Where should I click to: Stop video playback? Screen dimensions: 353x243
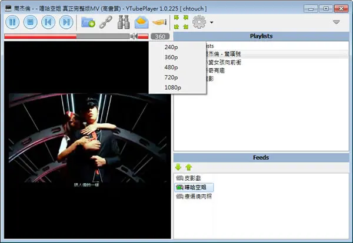[x=30, y=22]
